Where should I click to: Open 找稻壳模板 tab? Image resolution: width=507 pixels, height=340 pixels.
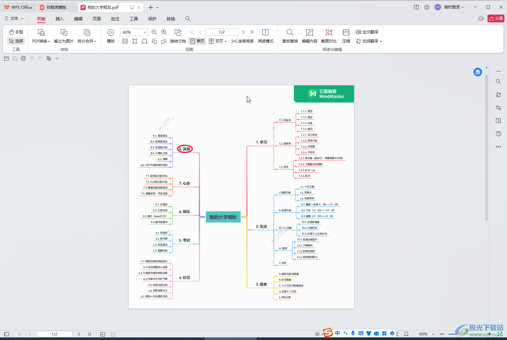pos(57,7)
